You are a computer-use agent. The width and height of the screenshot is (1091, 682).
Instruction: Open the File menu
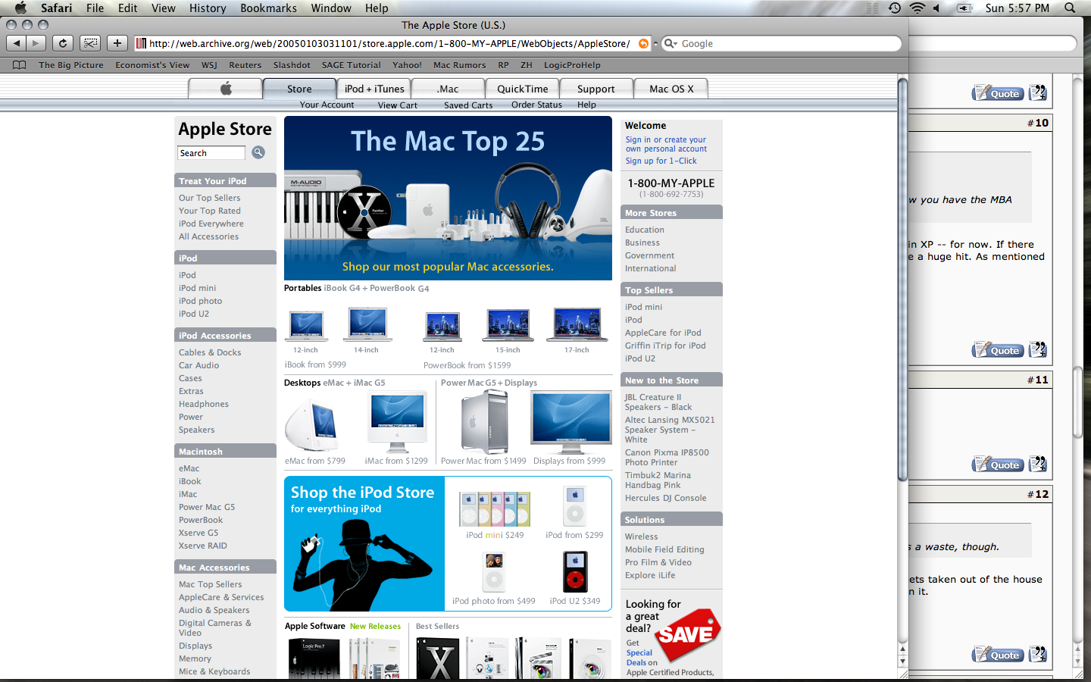click(95, 8)
